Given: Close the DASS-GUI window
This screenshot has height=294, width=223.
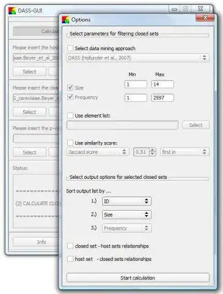Looking at the screenshot, I should [x=200, y=9].
